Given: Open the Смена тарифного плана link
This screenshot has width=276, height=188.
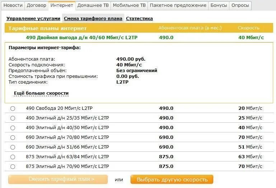Looking at the screenshot, I should [93, 19].
